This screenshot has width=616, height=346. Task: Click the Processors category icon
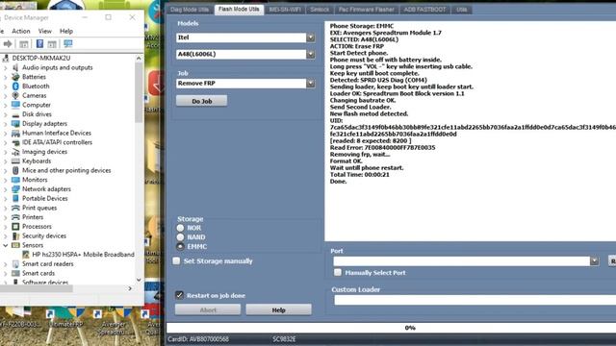(15, 227)
